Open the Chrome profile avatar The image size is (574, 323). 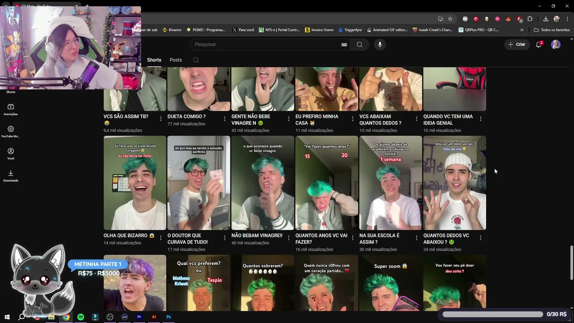click(x=557, y=19)
